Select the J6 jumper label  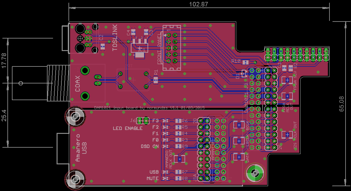[x=133, y=121]
